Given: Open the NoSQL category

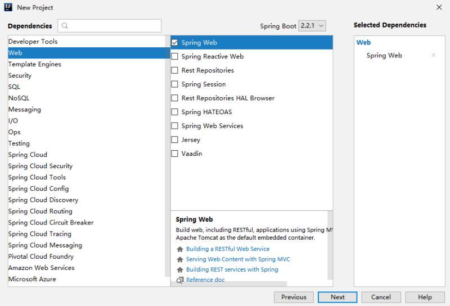Looking at the screenshot, I should (x=87, y=98).
